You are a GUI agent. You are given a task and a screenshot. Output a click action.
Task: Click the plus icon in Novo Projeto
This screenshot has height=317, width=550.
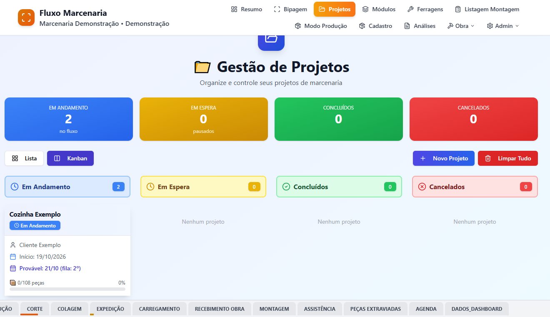423,158
